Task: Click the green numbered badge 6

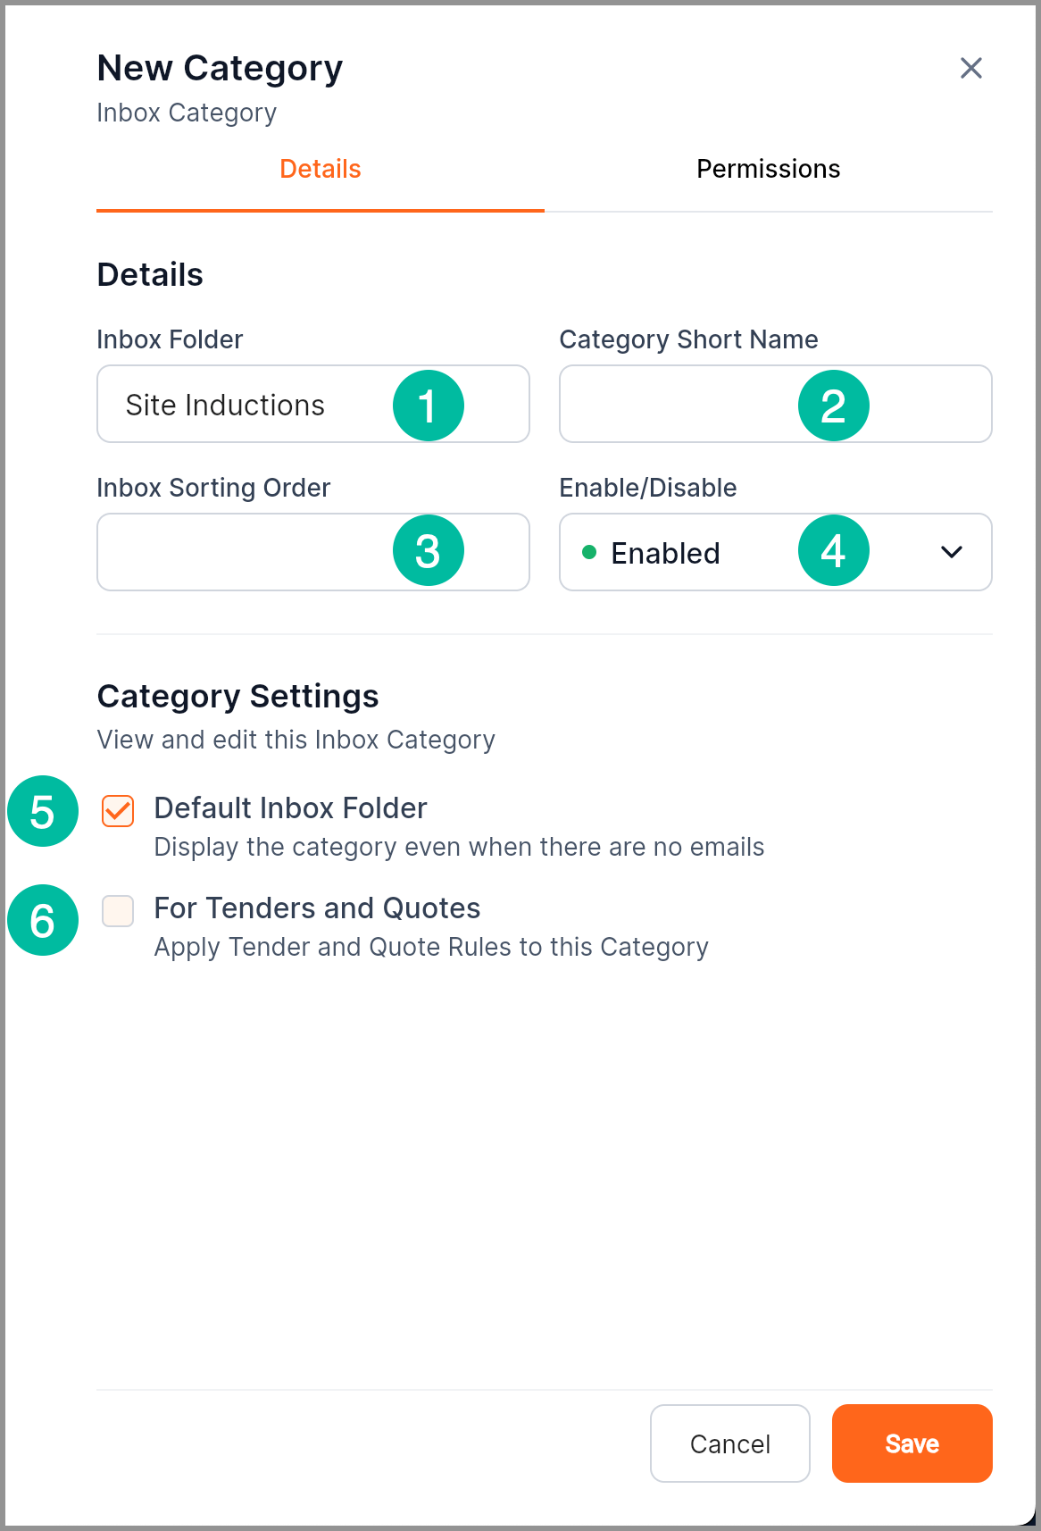Action: click(43, 920)
